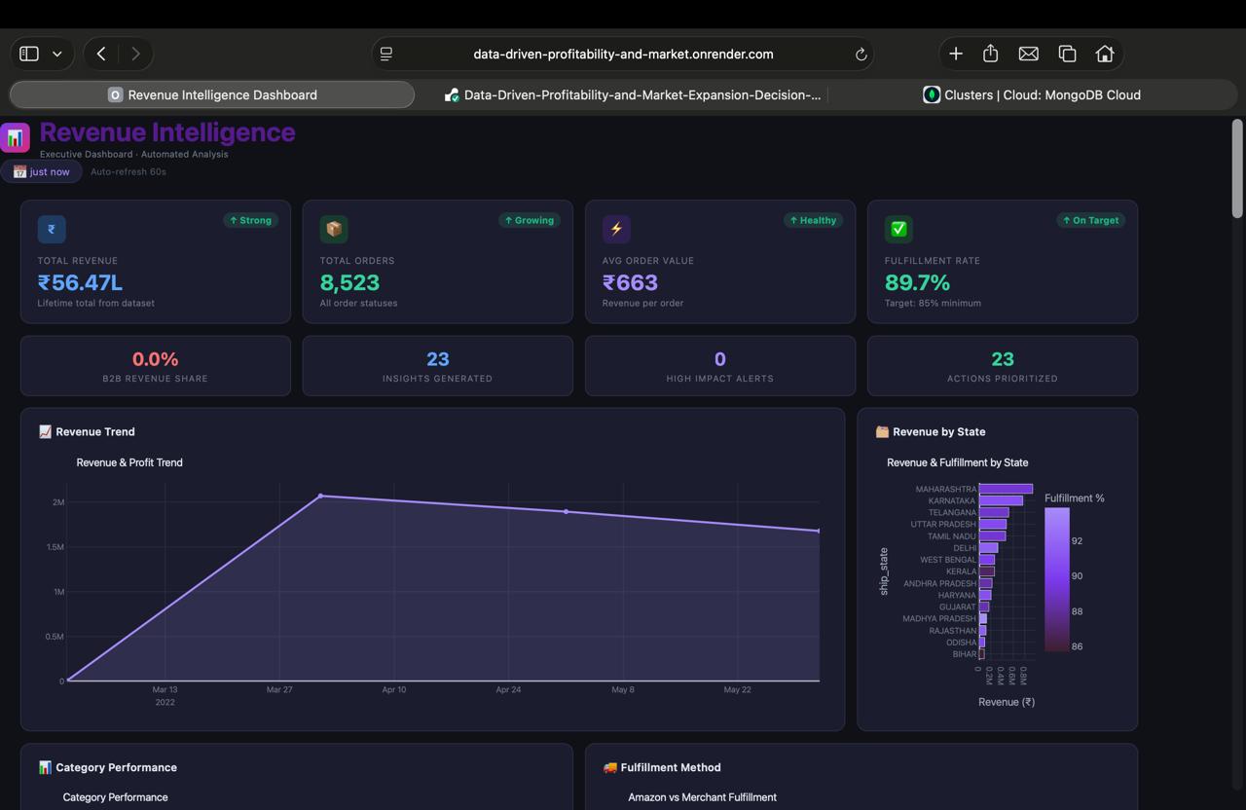Open a new tab with plus icon
The height and width of the screenshot is (810, 1246).
[956, 54]
